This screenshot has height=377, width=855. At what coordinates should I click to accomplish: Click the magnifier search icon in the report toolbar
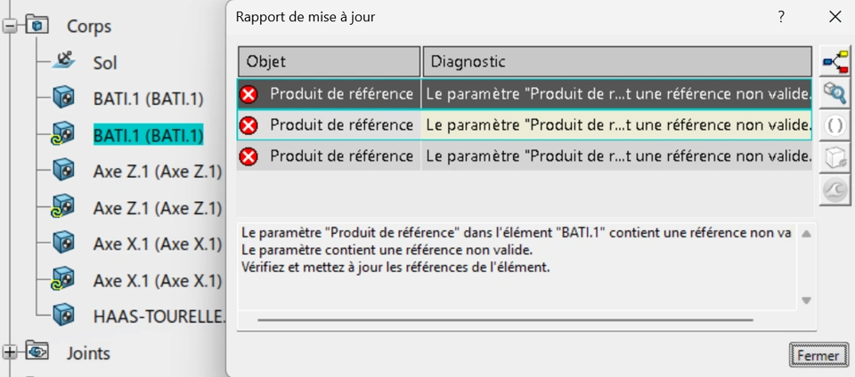pyautogui.click(x=835, y=93)
